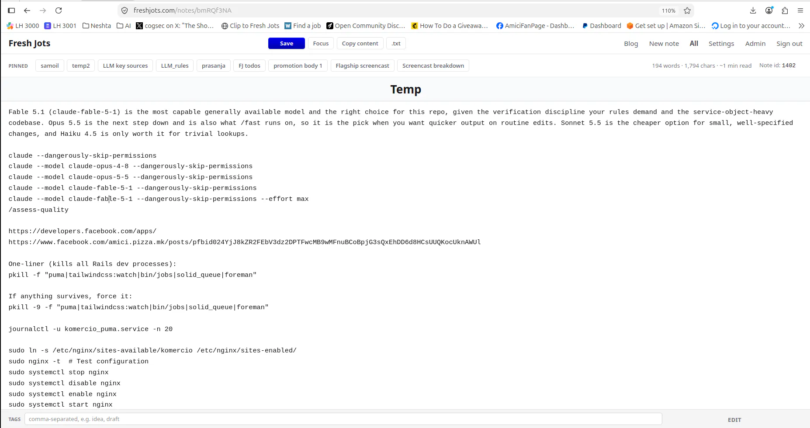Click the freshjots.com address bar URL
The width and height of the screenshot is (810, 428).
pos(183,10)
